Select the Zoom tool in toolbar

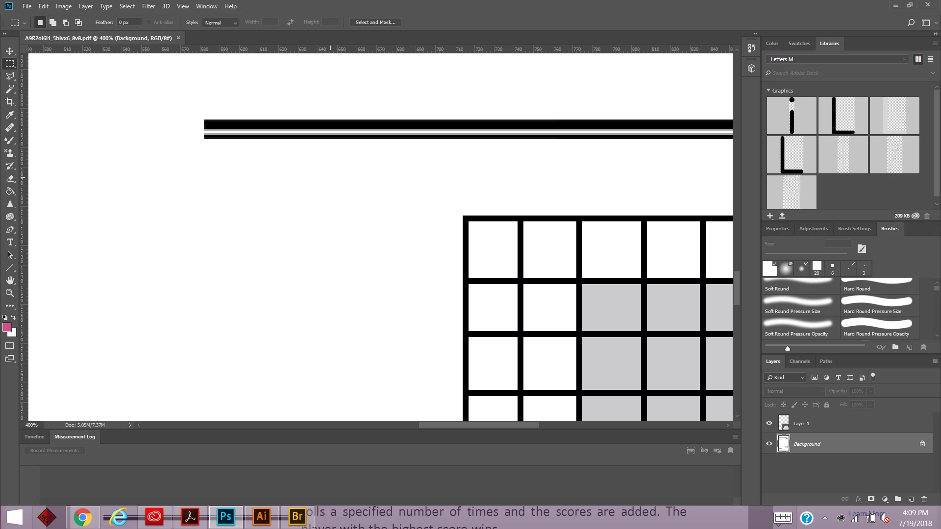[x=10, y=293]
